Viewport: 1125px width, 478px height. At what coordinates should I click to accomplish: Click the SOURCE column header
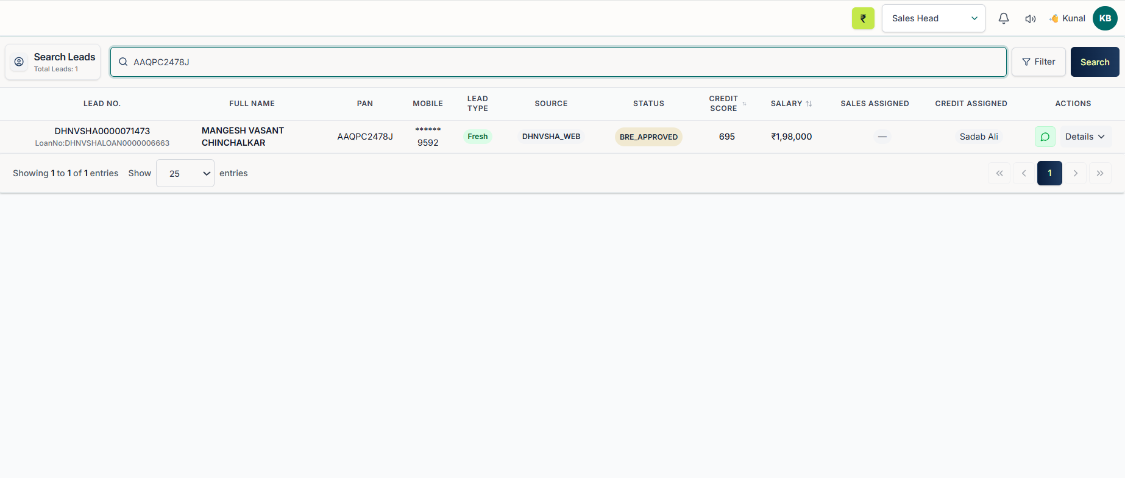pos(551,104)
